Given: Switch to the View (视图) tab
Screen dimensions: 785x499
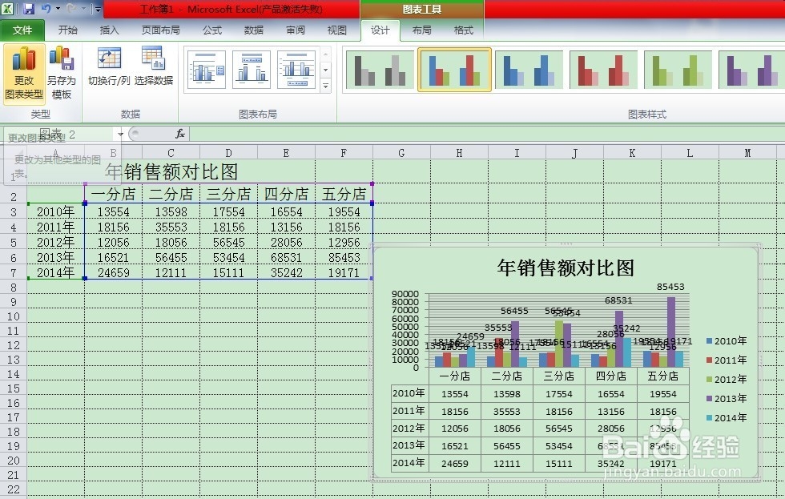Looking at the screenshot, I should (337, 30).
